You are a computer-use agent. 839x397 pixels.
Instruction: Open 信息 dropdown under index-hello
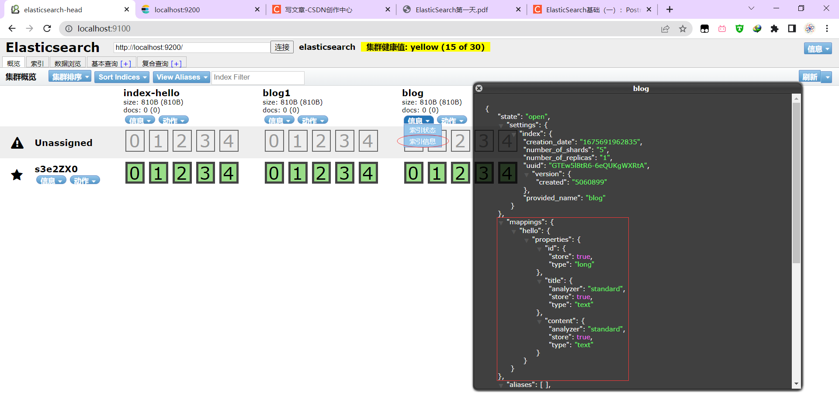click(140, 120)
